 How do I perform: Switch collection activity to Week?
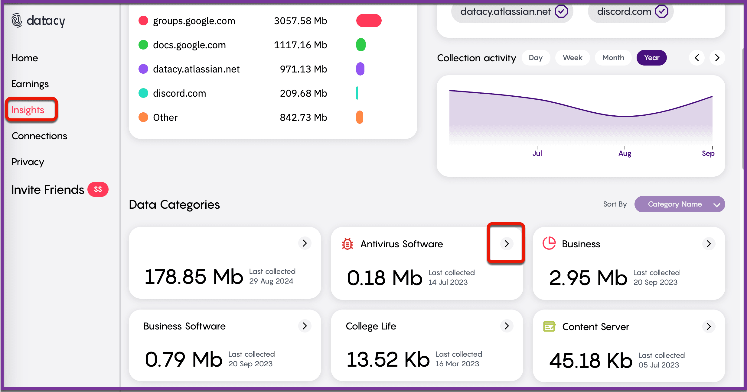coord(572,58)
